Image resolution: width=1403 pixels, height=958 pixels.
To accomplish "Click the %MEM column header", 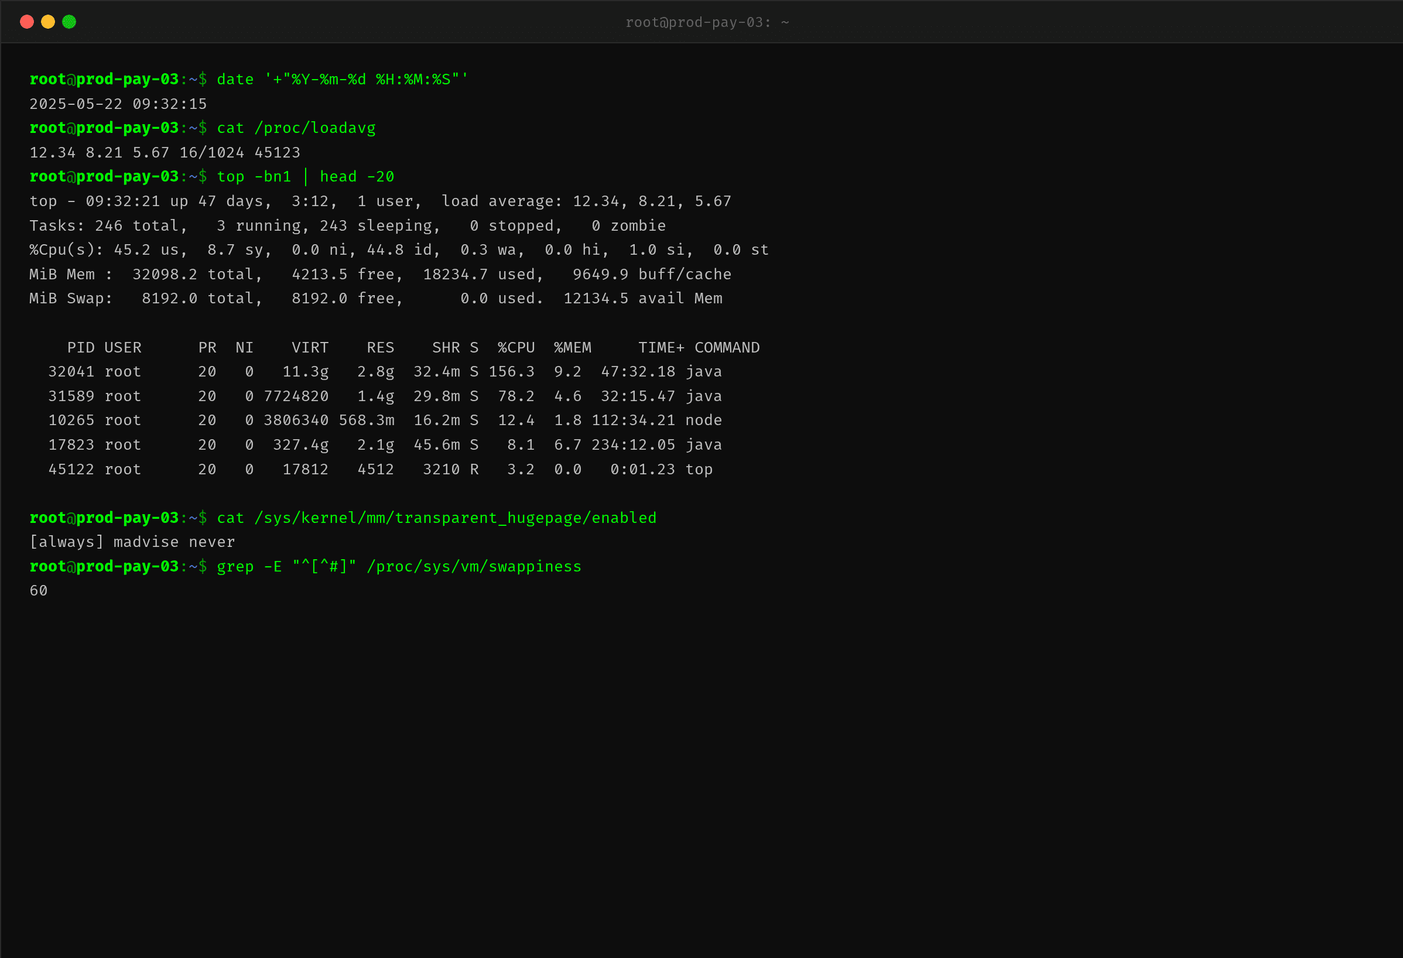I will (572, 347).
